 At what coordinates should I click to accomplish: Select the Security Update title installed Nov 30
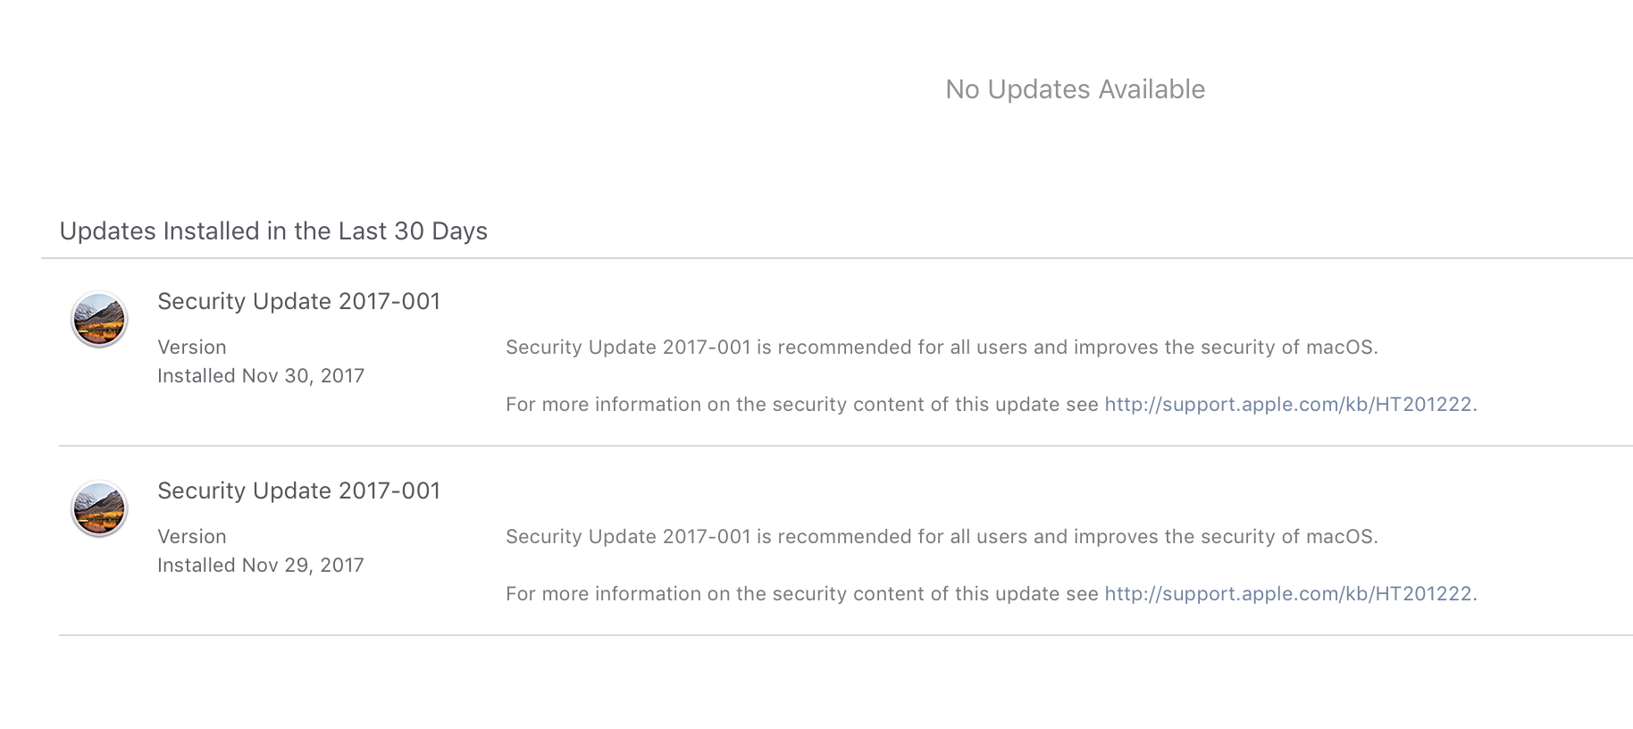[298, 302]
